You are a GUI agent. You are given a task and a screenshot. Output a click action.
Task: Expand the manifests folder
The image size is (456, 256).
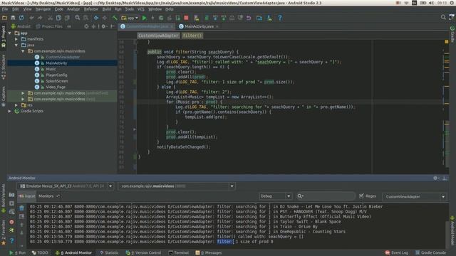pyautogui.click(x=16, y=39)
